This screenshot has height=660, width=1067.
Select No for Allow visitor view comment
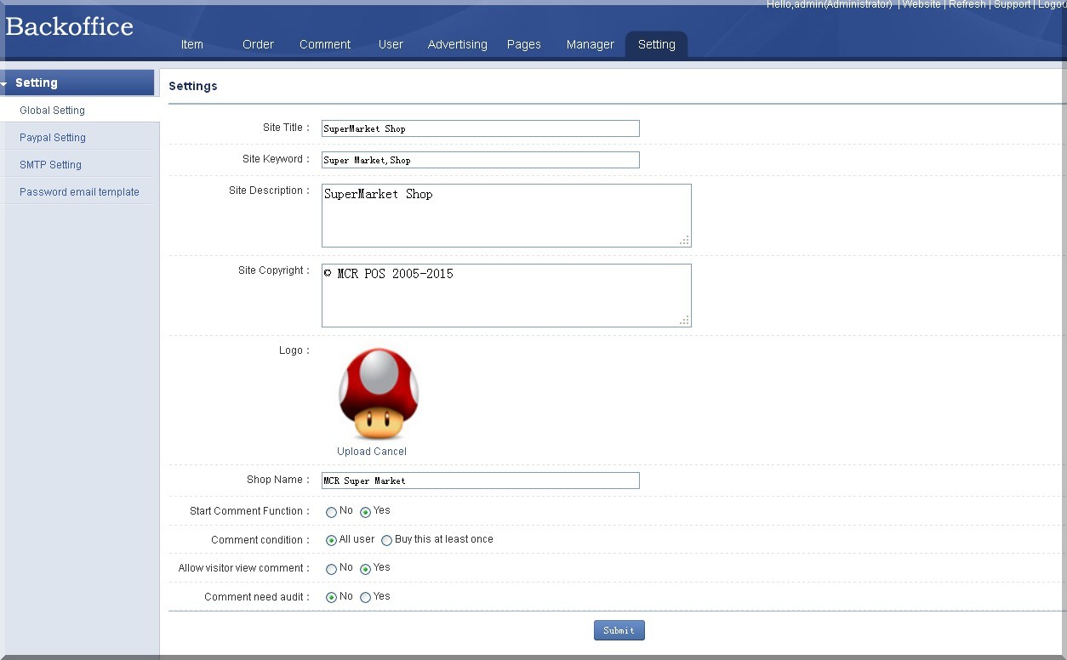pyautogui.click(x=331, y=569)
